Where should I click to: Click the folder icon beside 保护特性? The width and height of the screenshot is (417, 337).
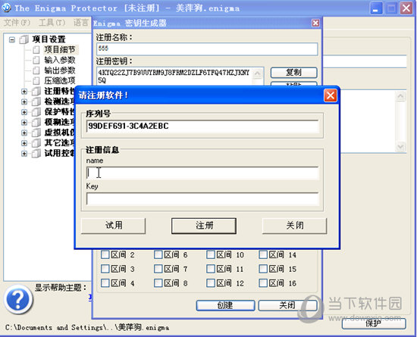[36, 112]
